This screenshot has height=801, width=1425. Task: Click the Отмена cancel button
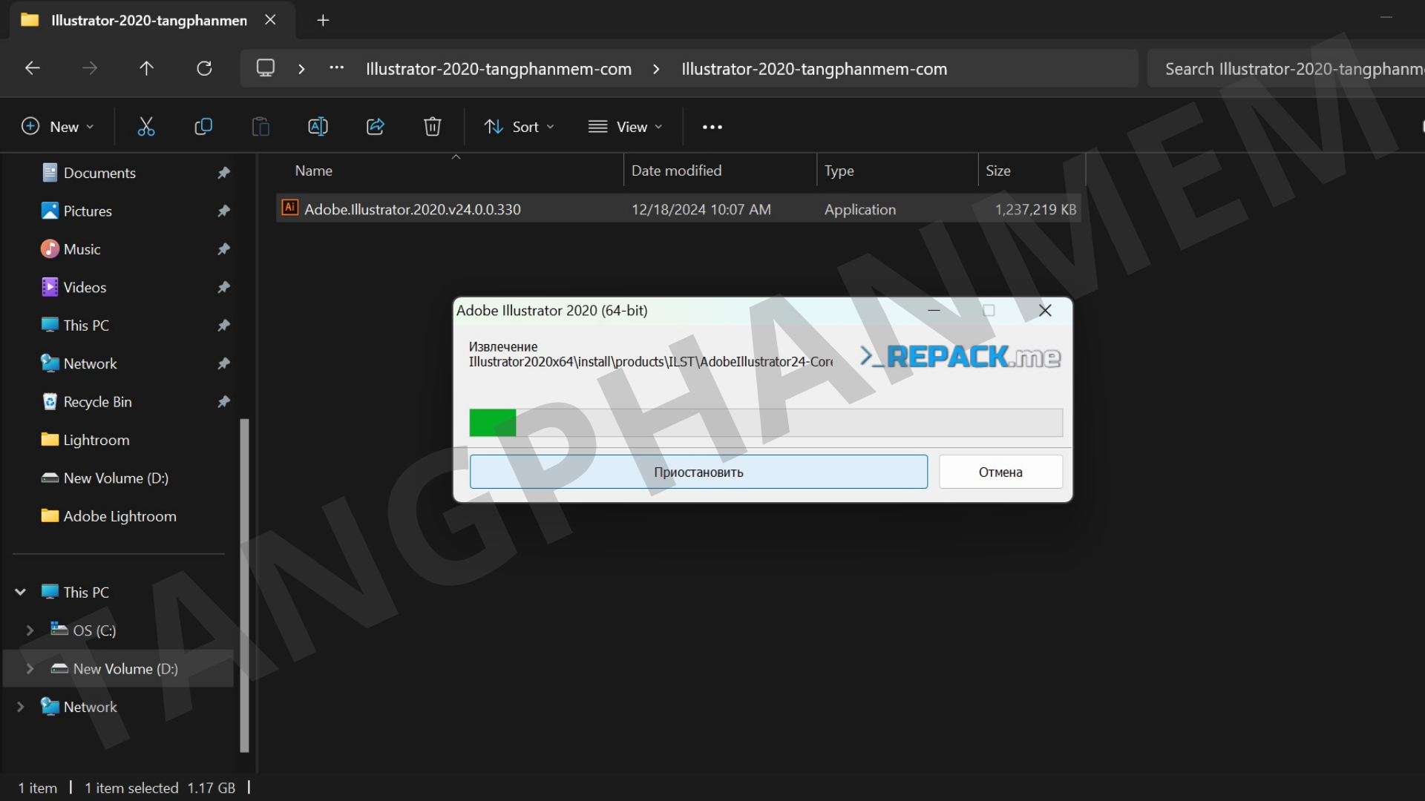[x=1000, y=472]
